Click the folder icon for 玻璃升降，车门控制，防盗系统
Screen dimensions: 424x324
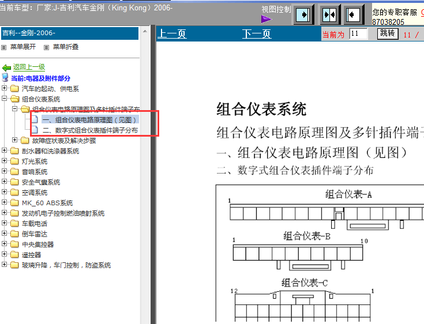coord(14,265)
